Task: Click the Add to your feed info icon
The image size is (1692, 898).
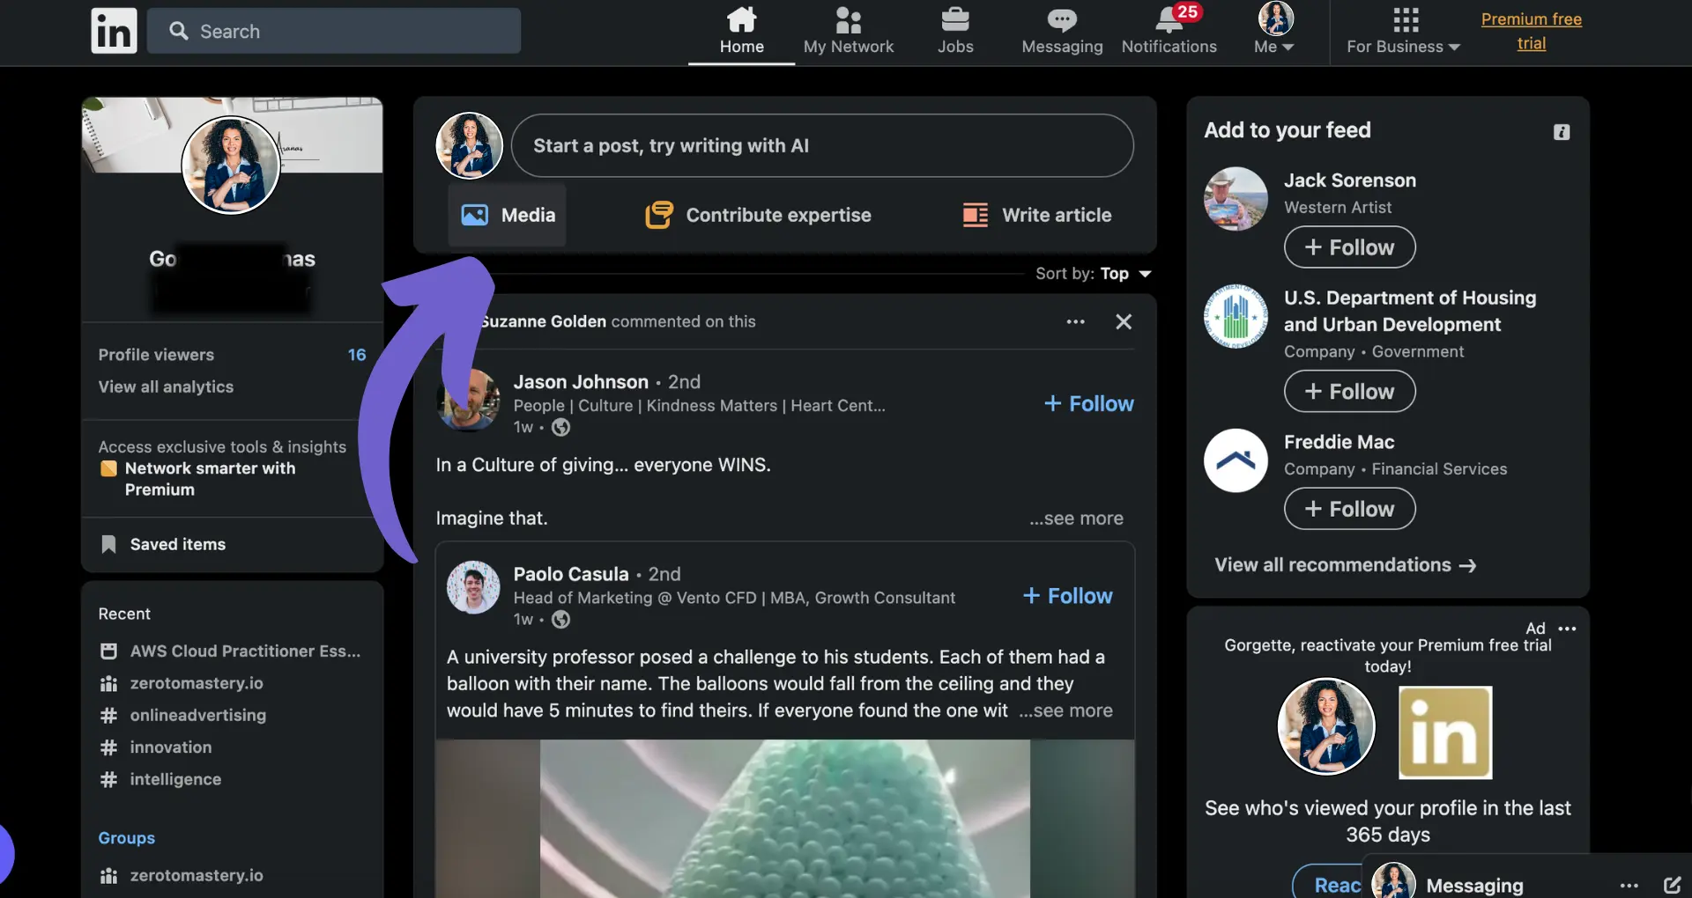Action: [x=1562, y=132]
